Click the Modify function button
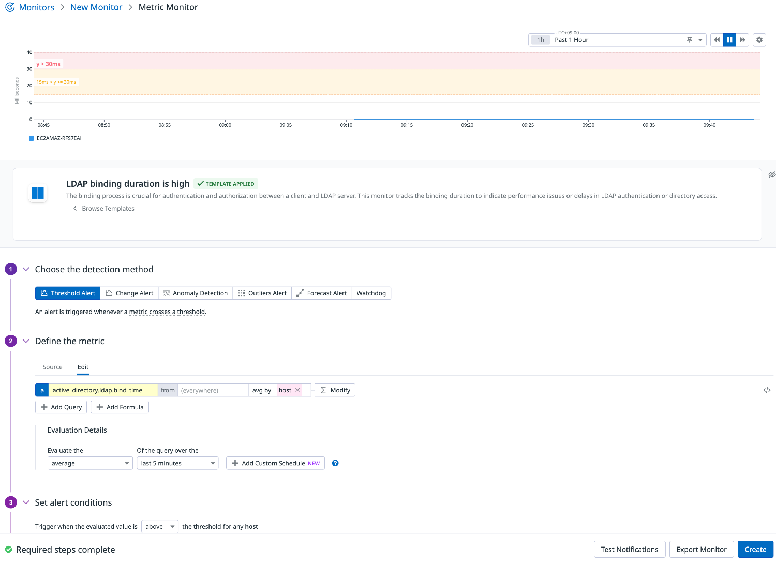The width and height of the screenshot is (776, 562). tap(335, 390)
